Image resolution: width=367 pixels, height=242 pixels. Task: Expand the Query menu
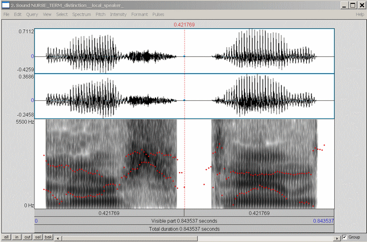[x=32, y=14]
